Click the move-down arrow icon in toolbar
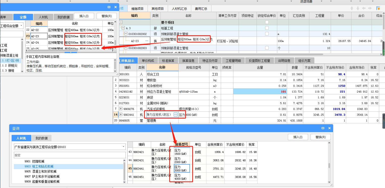This screenshot has height=188, width=385. (x=358, y=8)
